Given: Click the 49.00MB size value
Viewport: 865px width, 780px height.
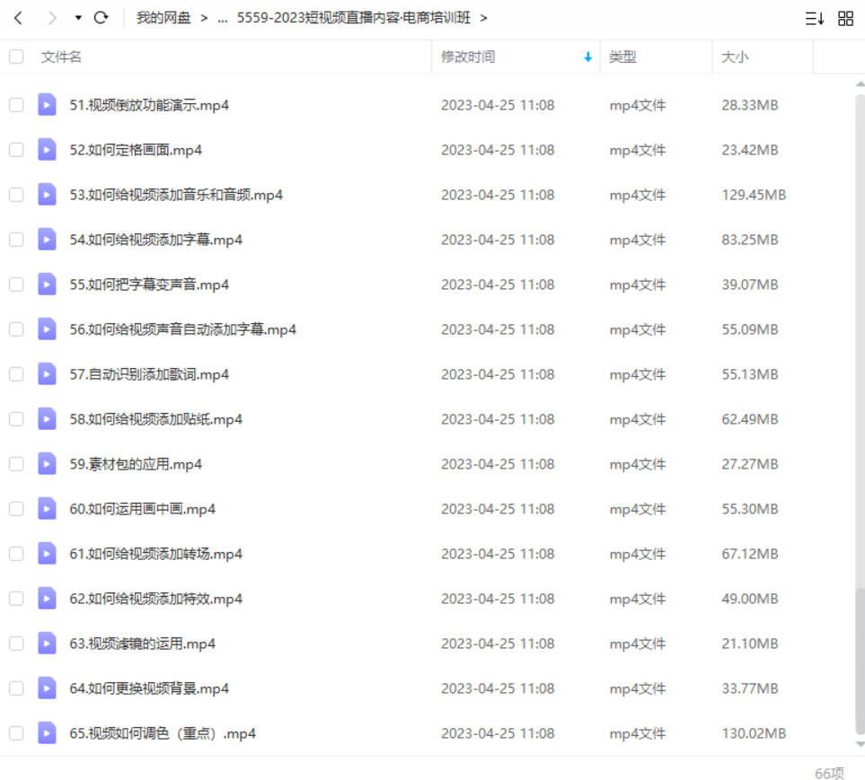Looking at the screenshot, I should pyautogui.click(x=750, y=600).
